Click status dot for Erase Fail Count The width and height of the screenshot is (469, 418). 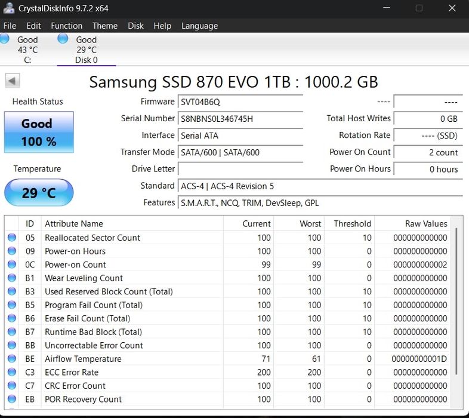12,318
